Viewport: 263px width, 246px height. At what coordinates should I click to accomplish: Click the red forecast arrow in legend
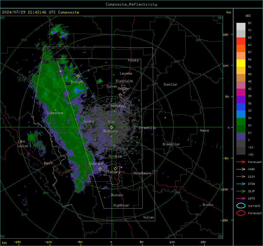click(241, 162)
